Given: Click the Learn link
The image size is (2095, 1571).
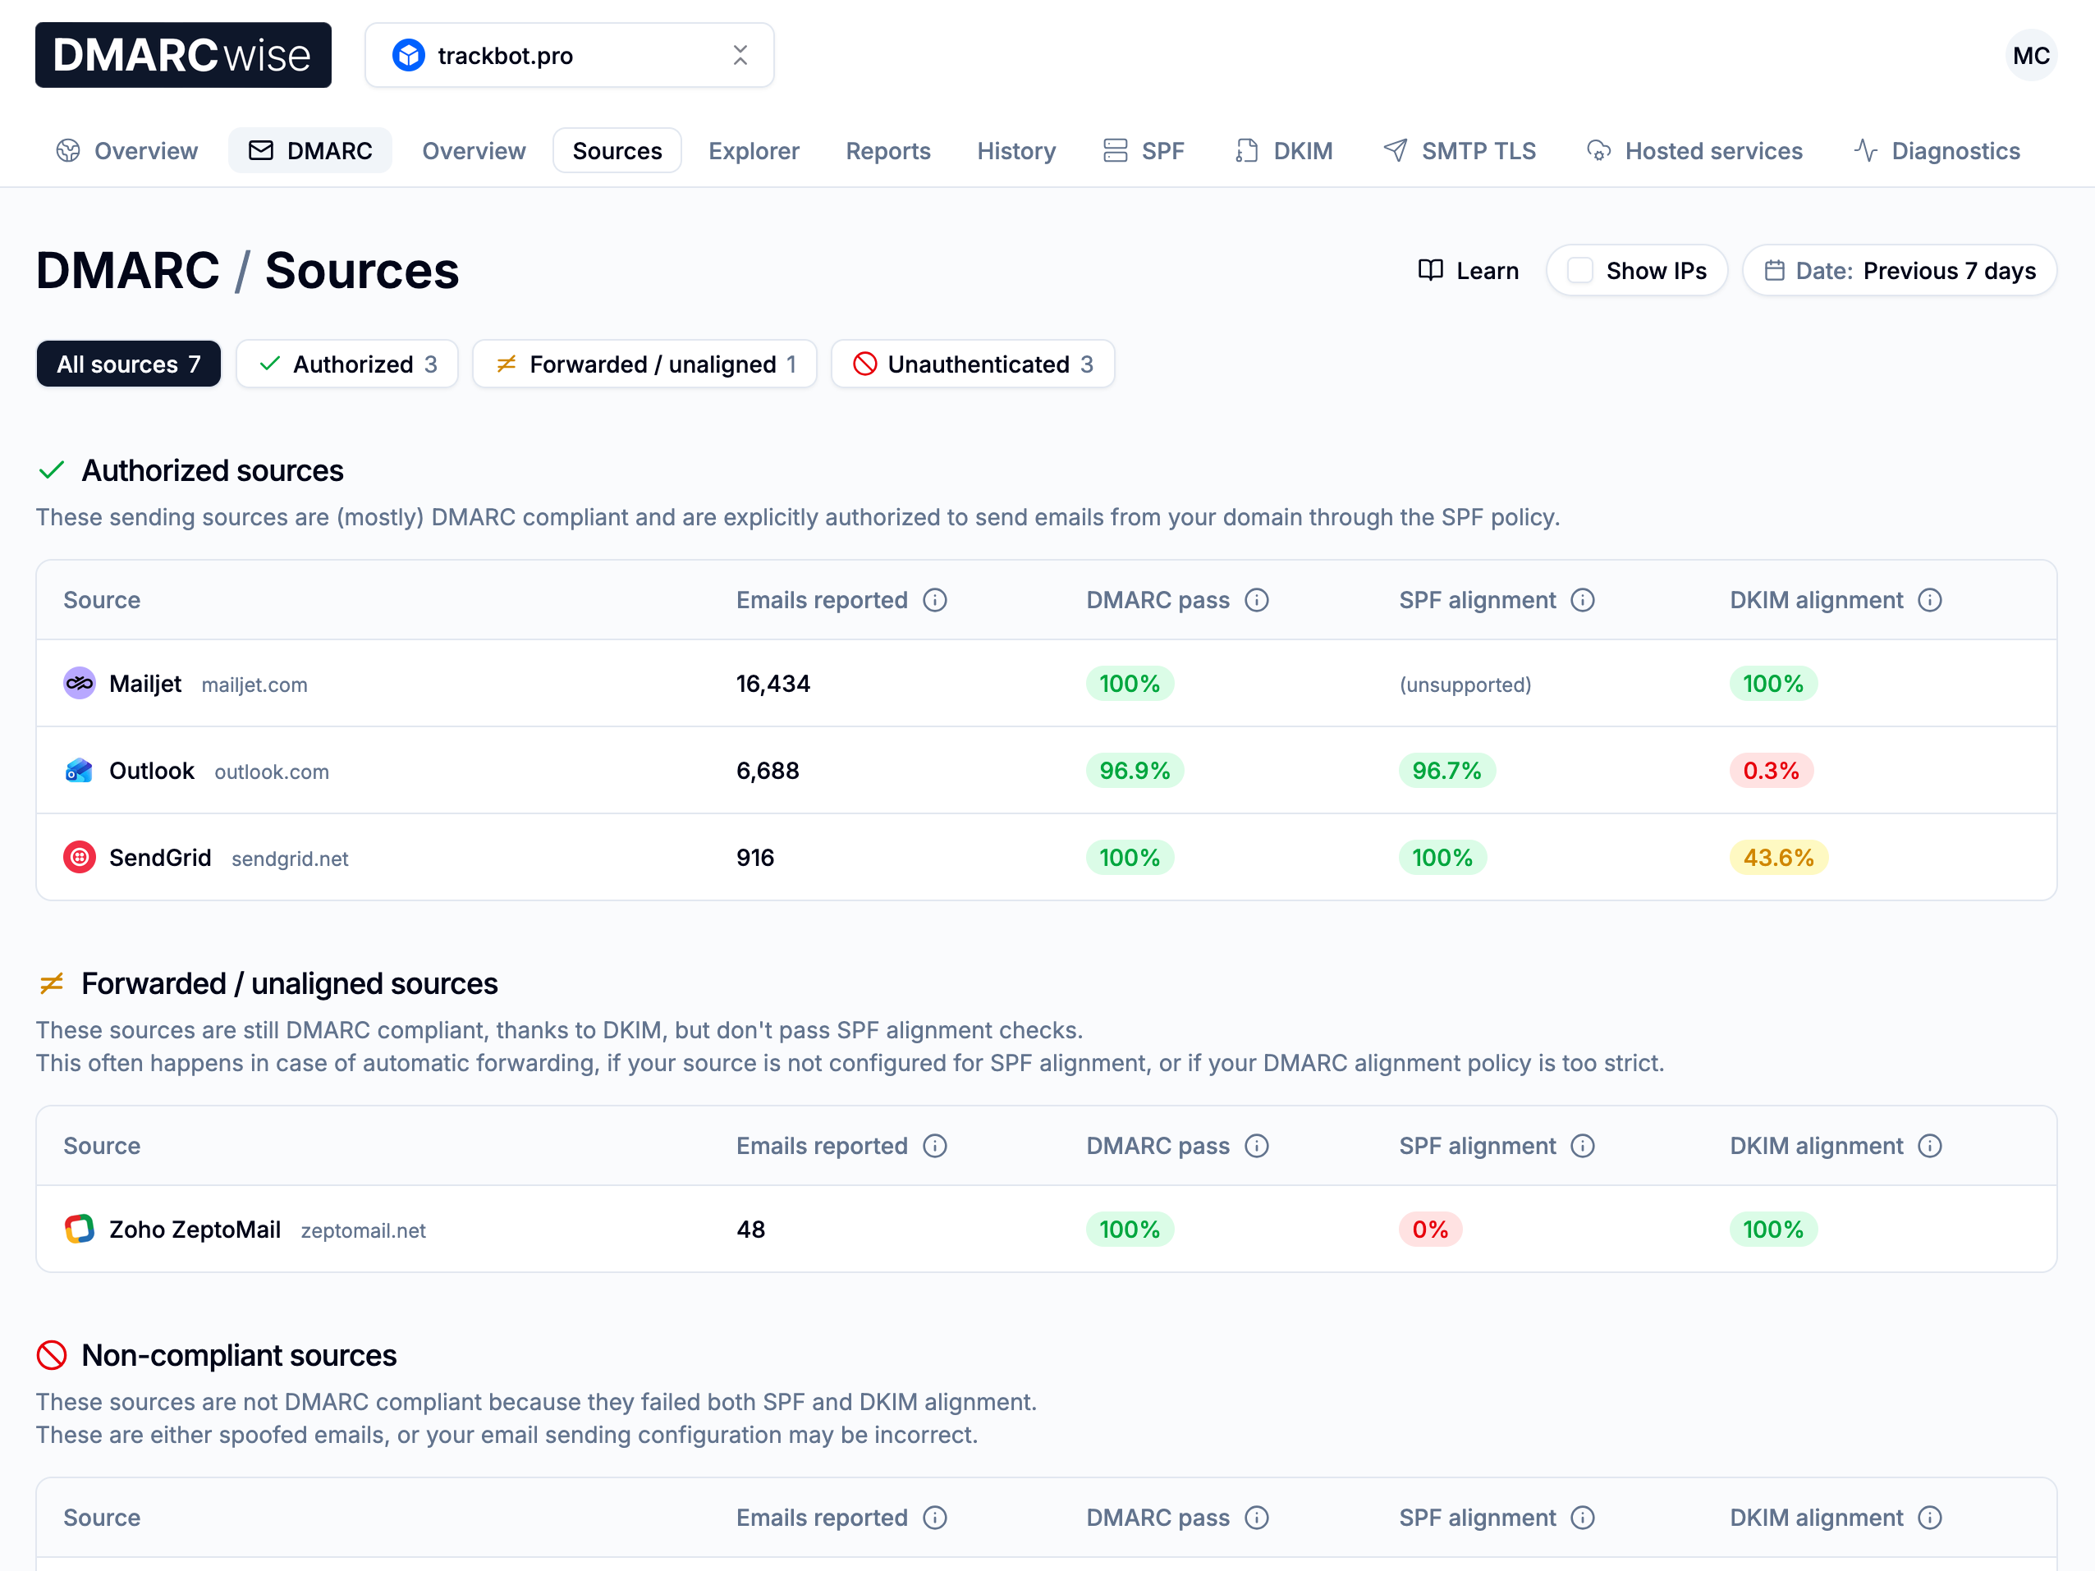Looking at the screenshot, I should click(x=1468, y=271).
